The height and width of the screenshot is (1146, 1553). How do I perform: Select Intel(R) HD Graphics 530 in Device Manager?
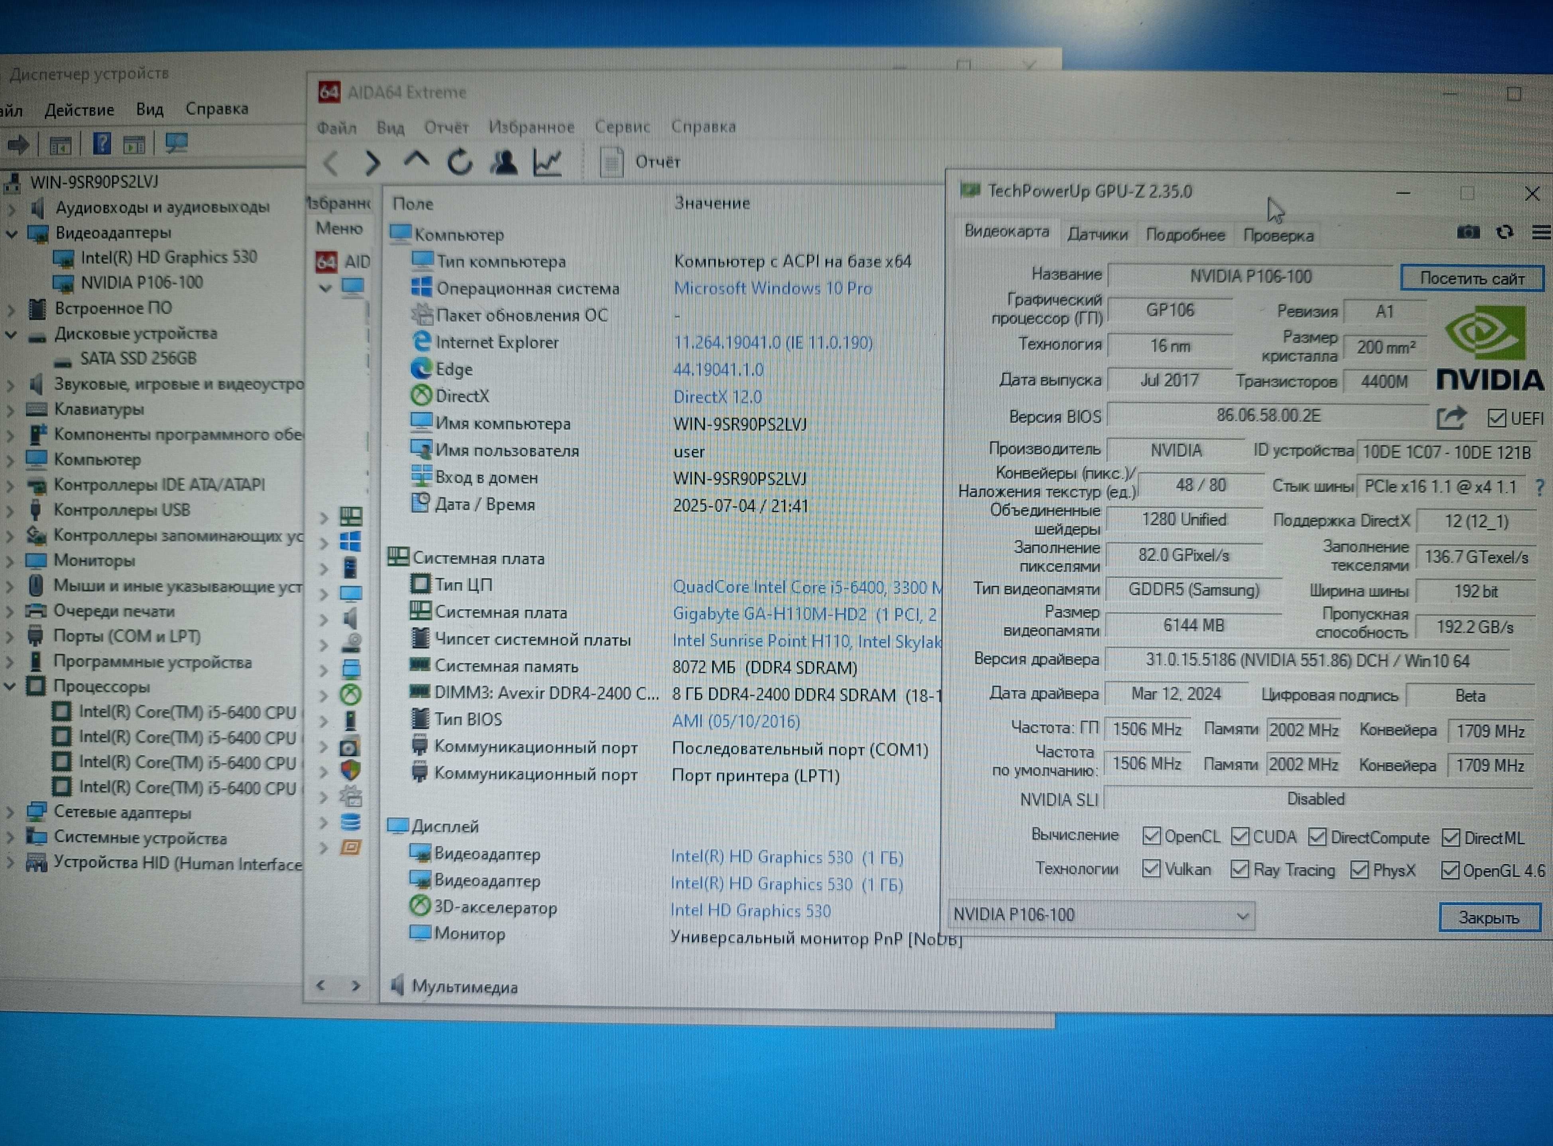pos(169,257)
